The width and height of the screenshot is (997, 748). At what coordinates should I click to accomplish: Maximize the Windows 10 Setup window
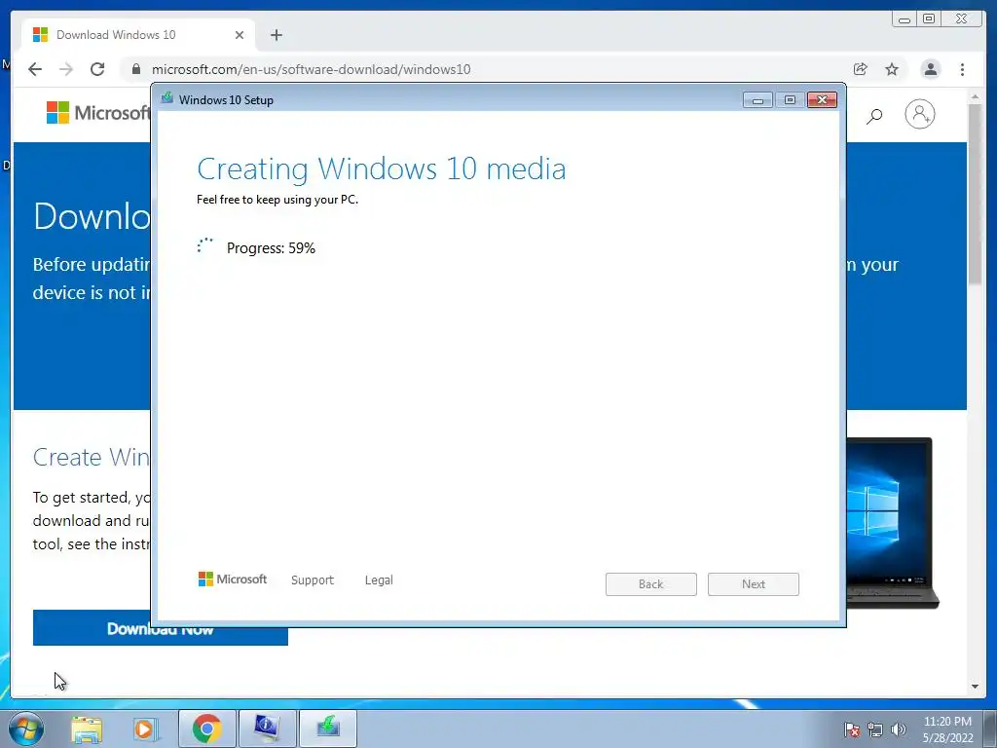click(x=790, y=100)
